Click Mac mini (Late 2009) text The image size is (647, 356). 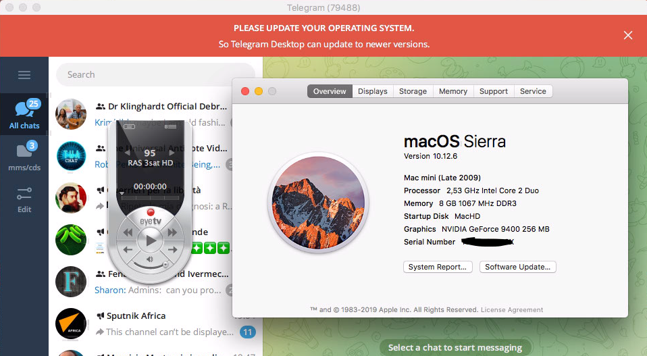click(x=442, y=178)
